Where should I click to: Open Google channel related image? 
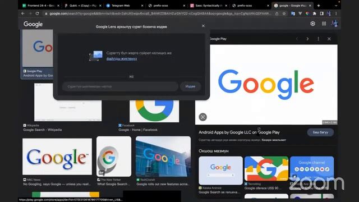[x=312, y=169]
